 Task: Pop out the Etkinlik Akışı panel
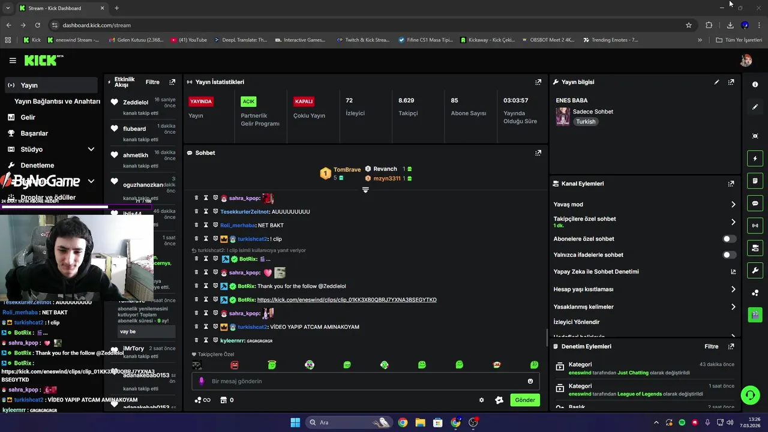pyautogui.click(x=172, y=82)
